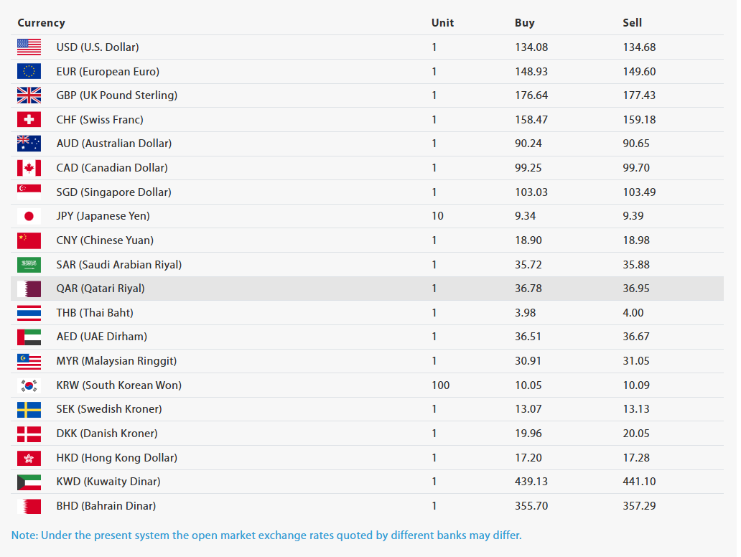Click the Buy column header
Screen dimensions: 741x557
pos(525,23)
